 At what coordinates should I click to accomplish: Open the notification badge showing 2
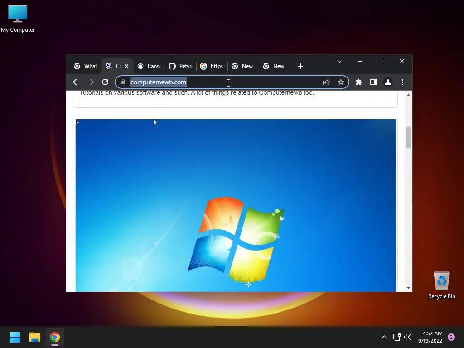(x=451, y=337)
